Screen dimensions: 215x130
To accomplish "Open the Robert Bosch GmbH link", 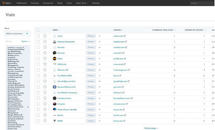I will [x=67, y=110].
